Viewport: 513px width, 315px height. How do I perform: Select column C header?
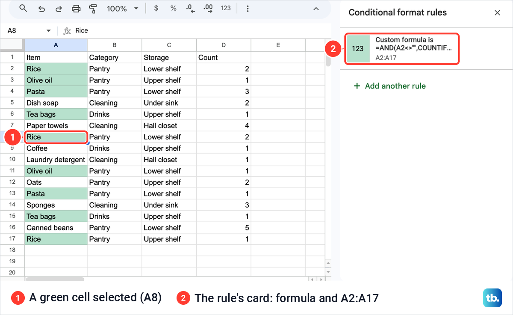[169, 45]
